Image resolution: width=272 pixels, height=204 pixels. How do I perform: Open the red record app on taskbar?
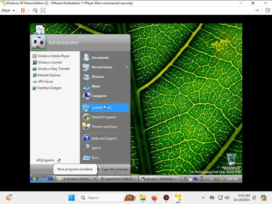pyautogui.click(x=166, y=198)
